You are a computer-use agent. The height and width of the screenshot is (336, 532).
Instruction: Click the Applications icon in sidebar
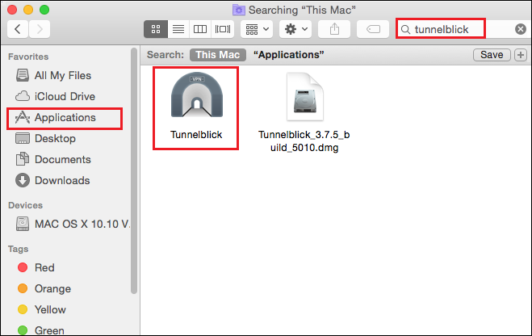[x=23, y=117]
